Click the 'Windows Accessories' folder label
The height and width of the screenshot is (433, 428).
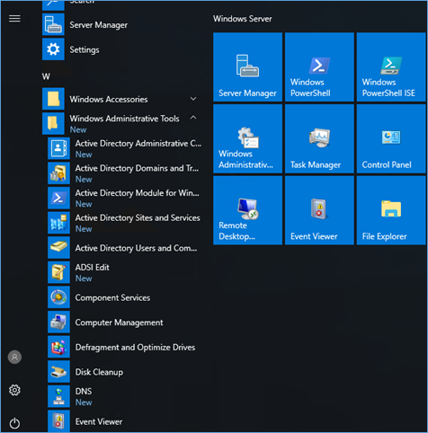tap(109, 99)
